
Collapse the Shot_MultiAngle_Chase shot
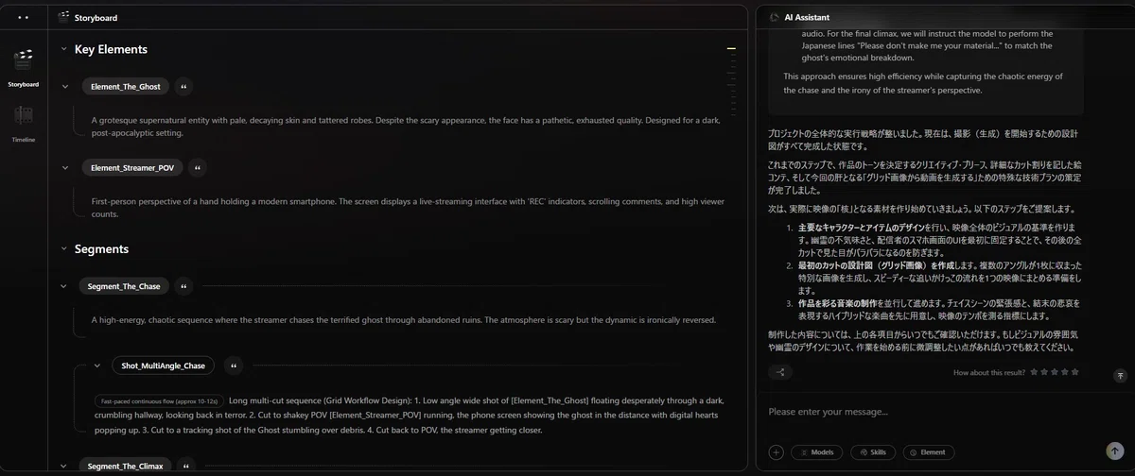(x=96, y=365)
